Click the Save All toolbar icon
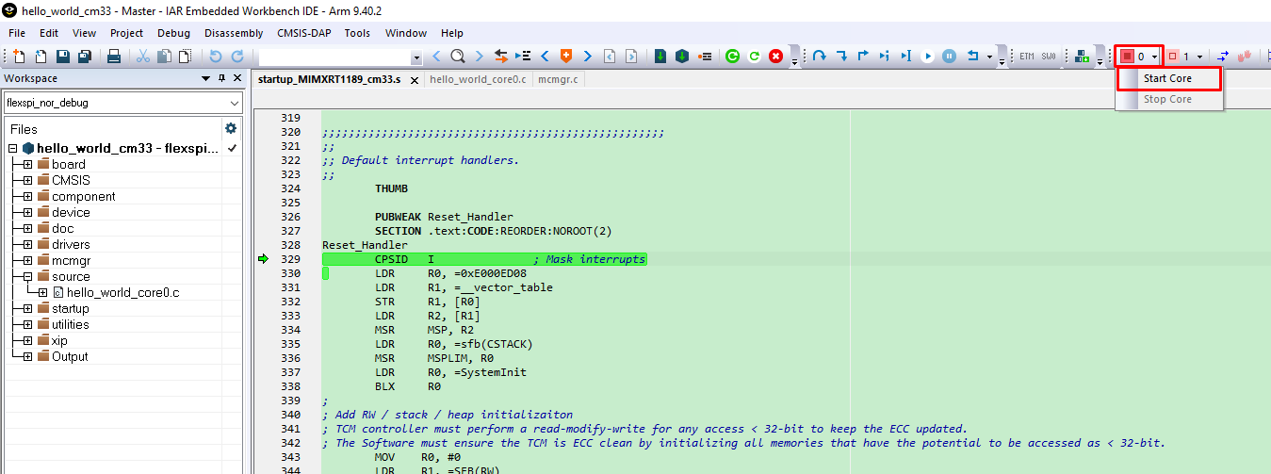 point(84,57)
